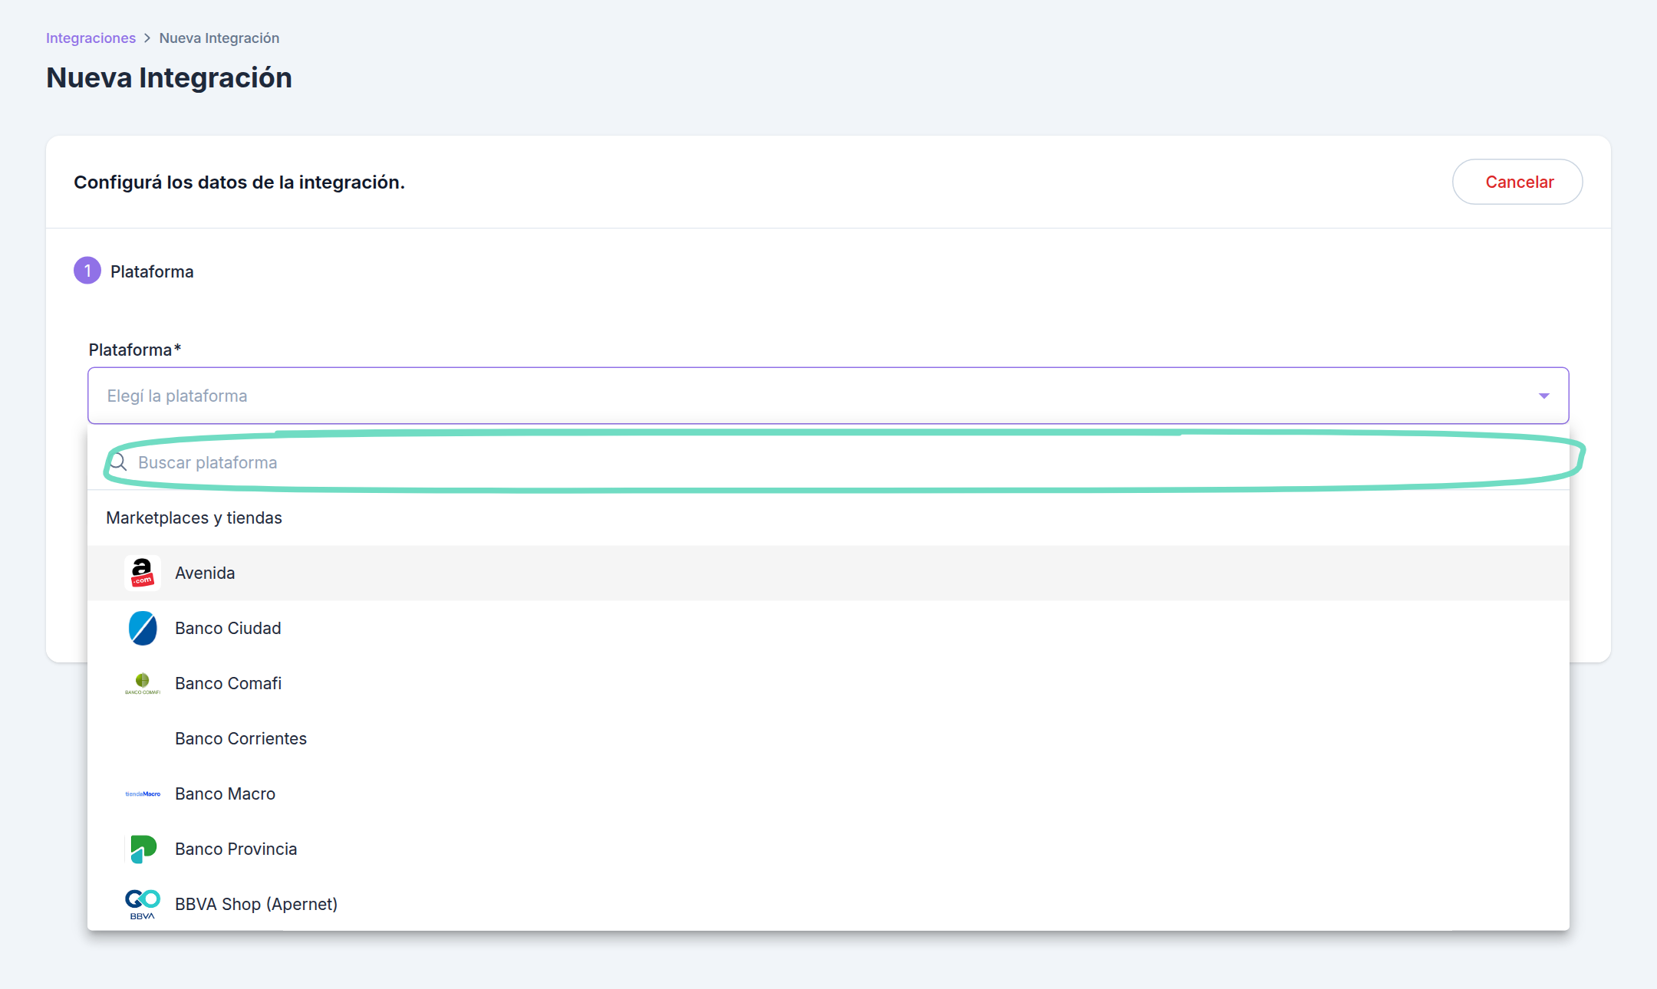
Task: Click the Banco Ciudad logo icon
Action: tap(143, 628)
